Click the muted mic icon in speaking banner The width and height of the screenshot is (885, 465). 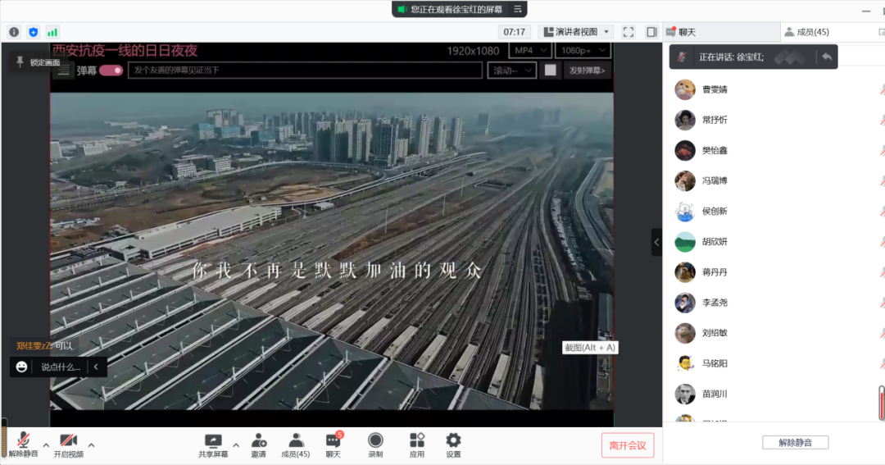point(682,57)
